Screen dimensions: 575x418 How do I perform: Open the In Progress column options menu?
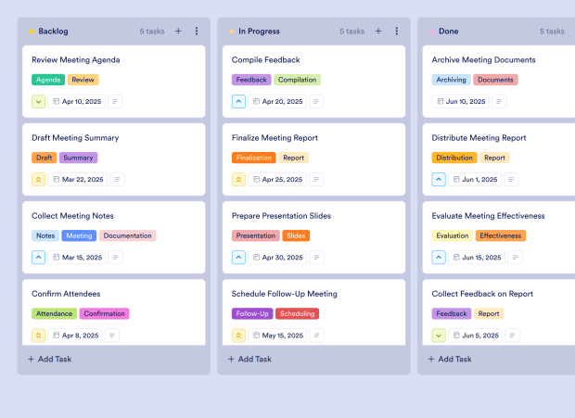tap(397, 31)
